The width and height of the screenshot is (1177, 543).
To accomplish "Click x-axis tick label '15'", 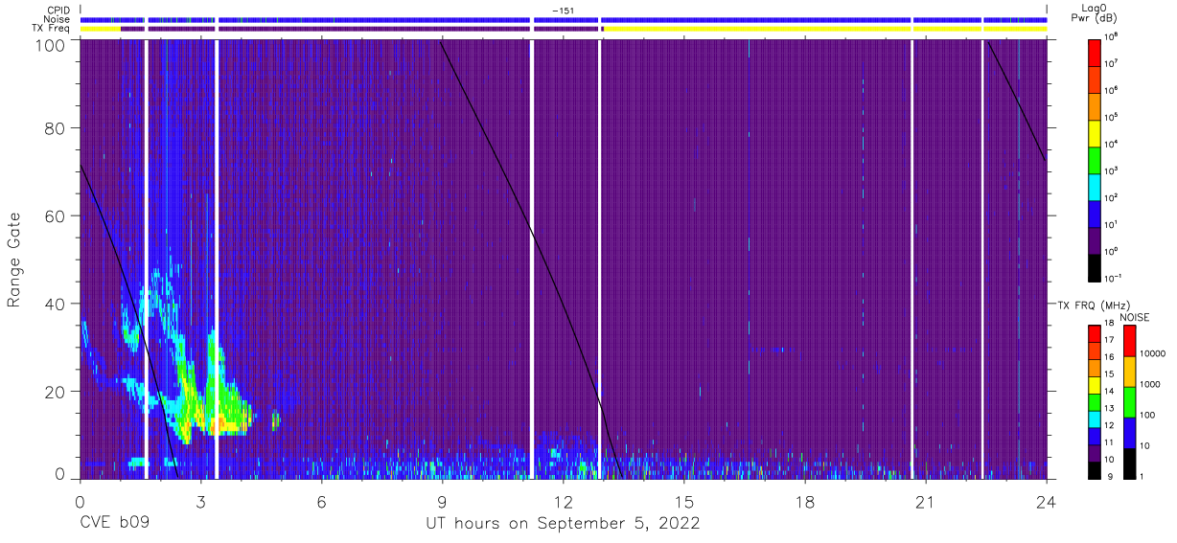I will pyautogui.click(x=684, y=502).
